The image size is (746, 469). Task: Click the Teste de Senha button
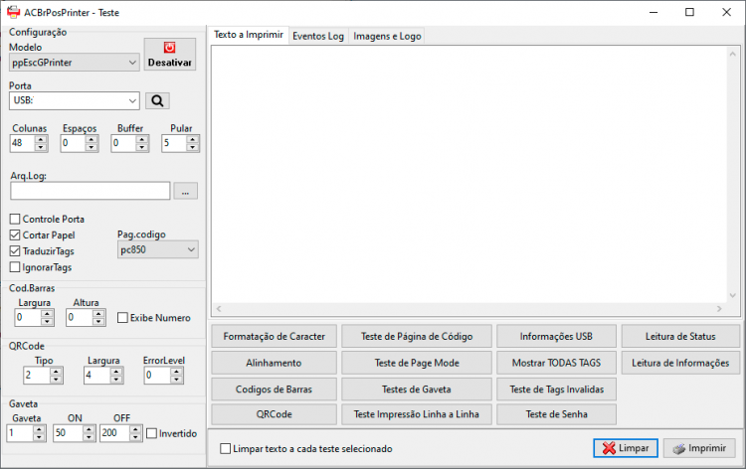[556, 414]
